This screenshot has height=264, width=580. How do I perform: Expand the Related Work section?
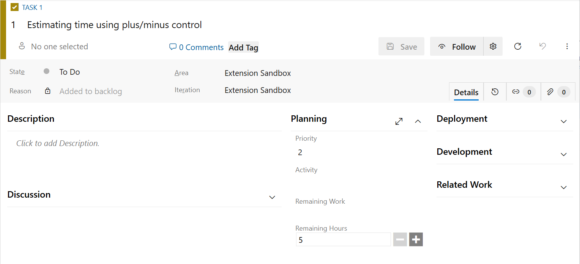coord(564,187)
